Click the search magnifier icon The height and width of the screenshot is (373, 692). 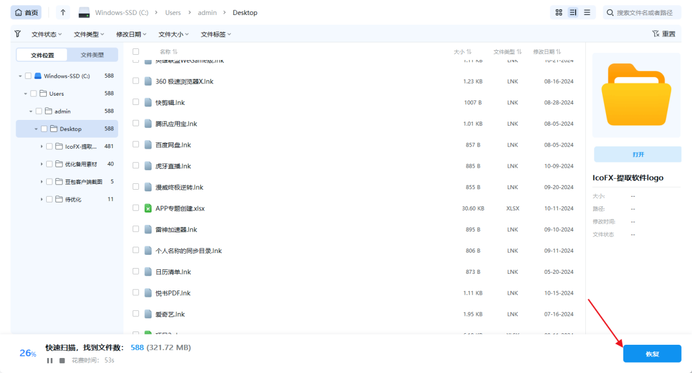611,12
